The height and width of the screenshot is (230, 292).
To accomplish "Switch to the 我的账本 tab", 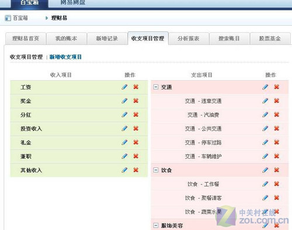I will (67, 39).
